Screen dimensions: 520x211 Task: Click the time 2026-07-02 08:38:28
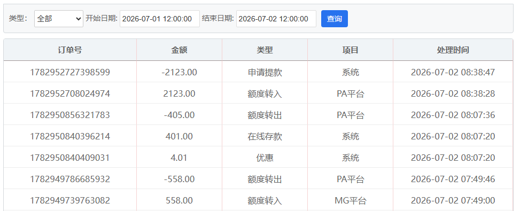point(453,93)
